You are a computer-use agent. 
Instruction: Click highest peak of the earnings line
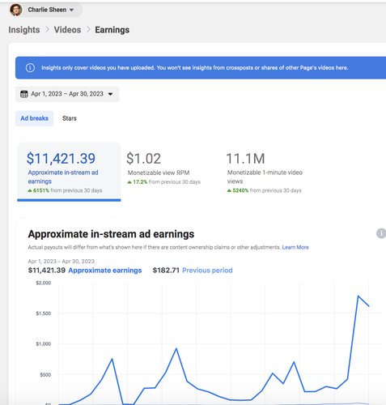click(x=358, y=296)
